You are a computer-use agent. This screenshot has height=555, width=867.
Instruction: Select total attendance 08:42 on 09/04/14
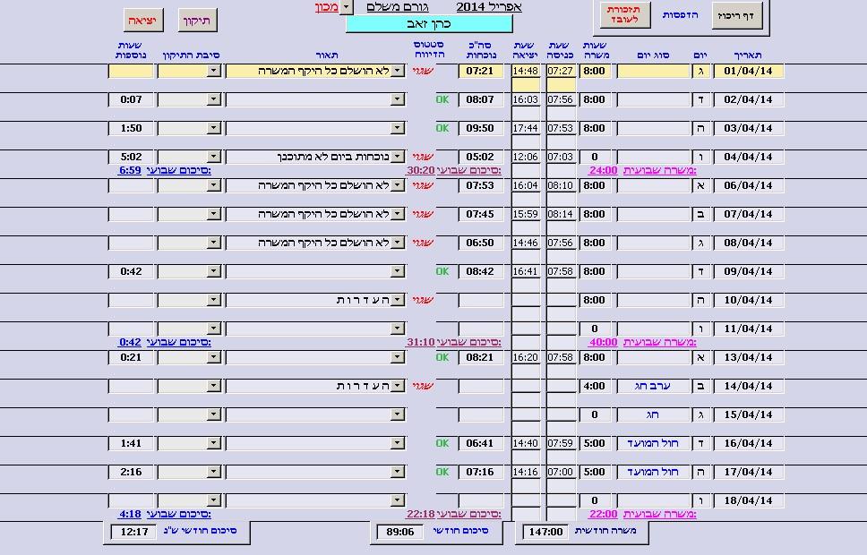[x=480, y=271]
